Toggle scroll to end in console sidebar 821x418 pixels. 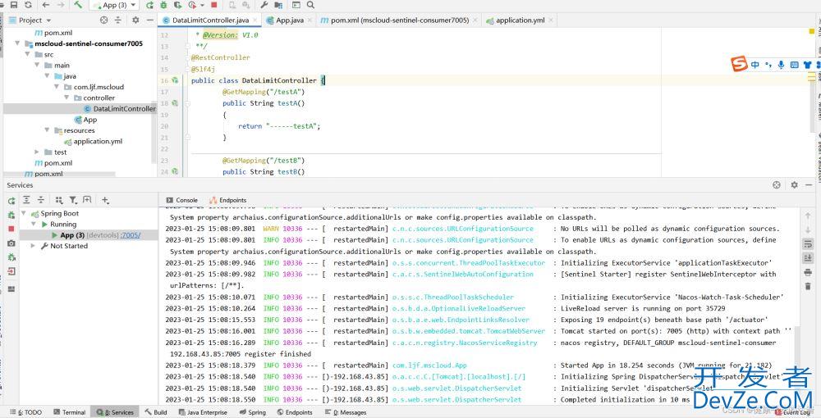coord(807,258)
